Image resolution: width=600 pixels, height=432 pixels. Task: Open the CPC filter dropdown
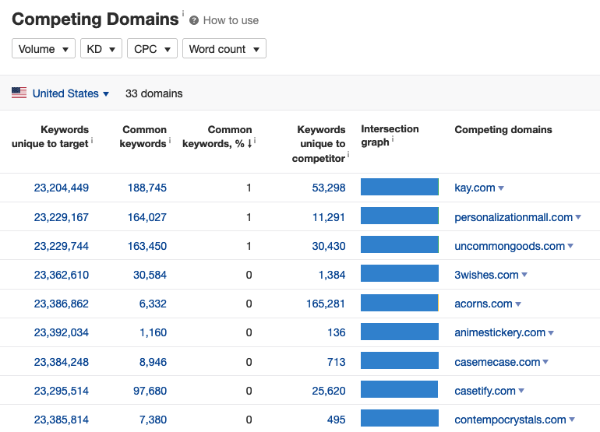tap(152, 48)
